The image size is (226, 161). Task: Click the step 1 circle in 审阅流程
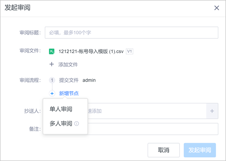pos(52,80)
